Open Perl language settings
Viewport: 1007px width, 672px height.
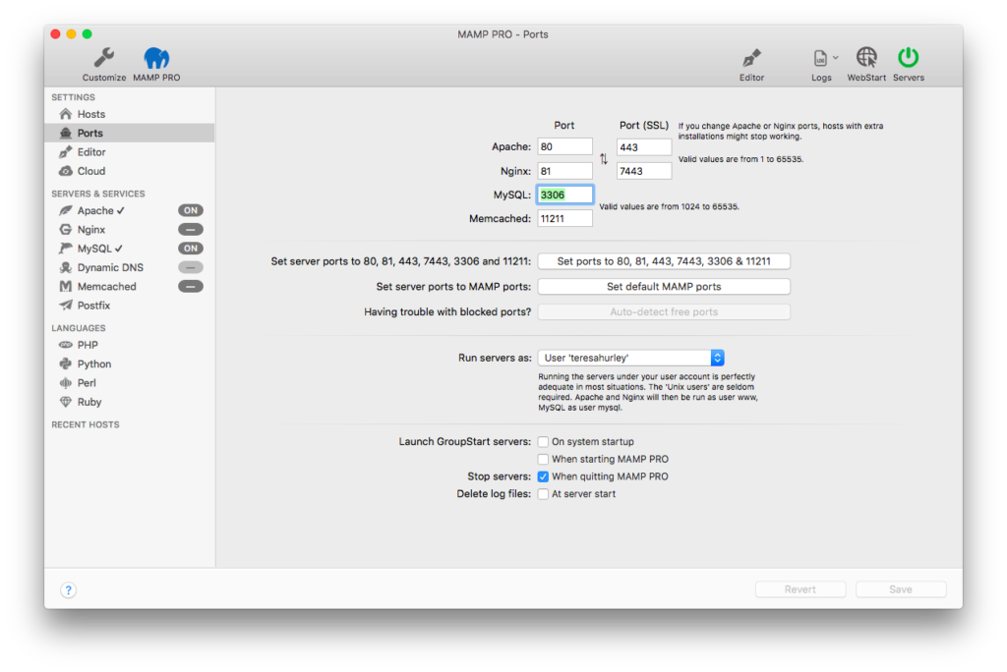[x=87, y=383]
